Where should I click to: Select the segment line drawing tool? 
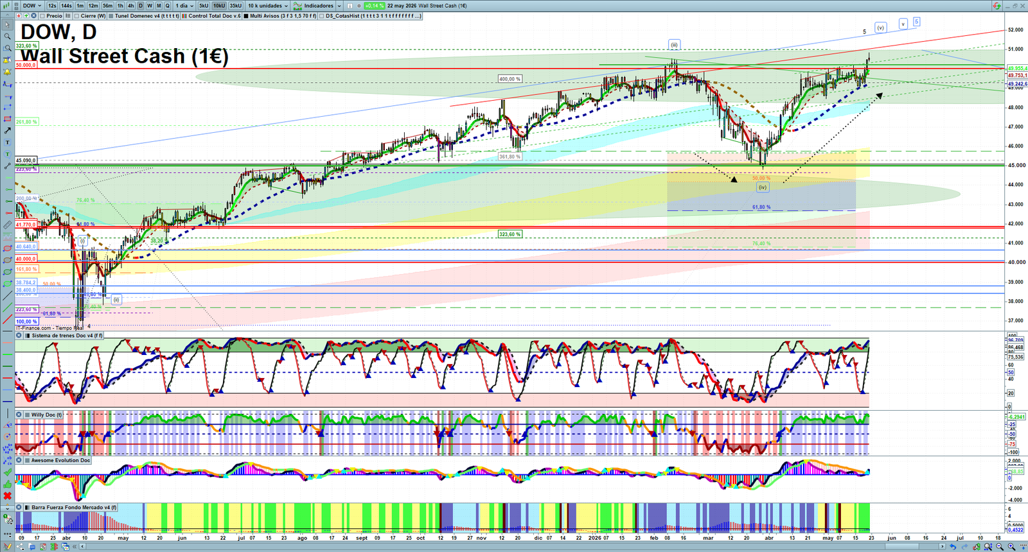click(8, 166)
